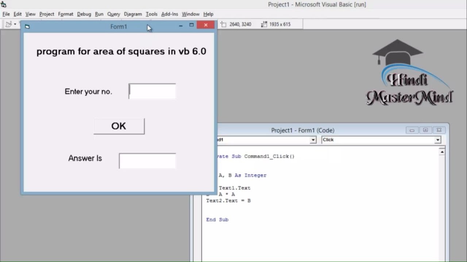Open the Query menu

coord(113,14)
